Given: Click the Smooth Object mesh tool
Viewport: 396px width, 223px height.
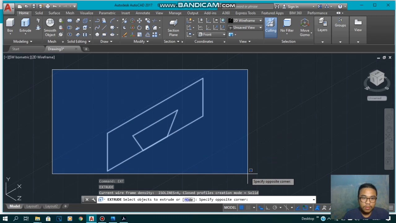Looking at the screenshot, I should pos(50,27).
